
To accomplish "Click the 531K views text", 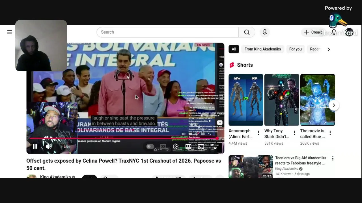I will coord(274,143).
